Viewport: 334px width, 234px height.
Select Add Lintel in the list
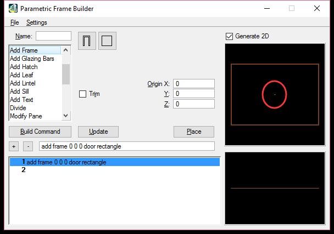pyautogui.click(x=35, y=83)
